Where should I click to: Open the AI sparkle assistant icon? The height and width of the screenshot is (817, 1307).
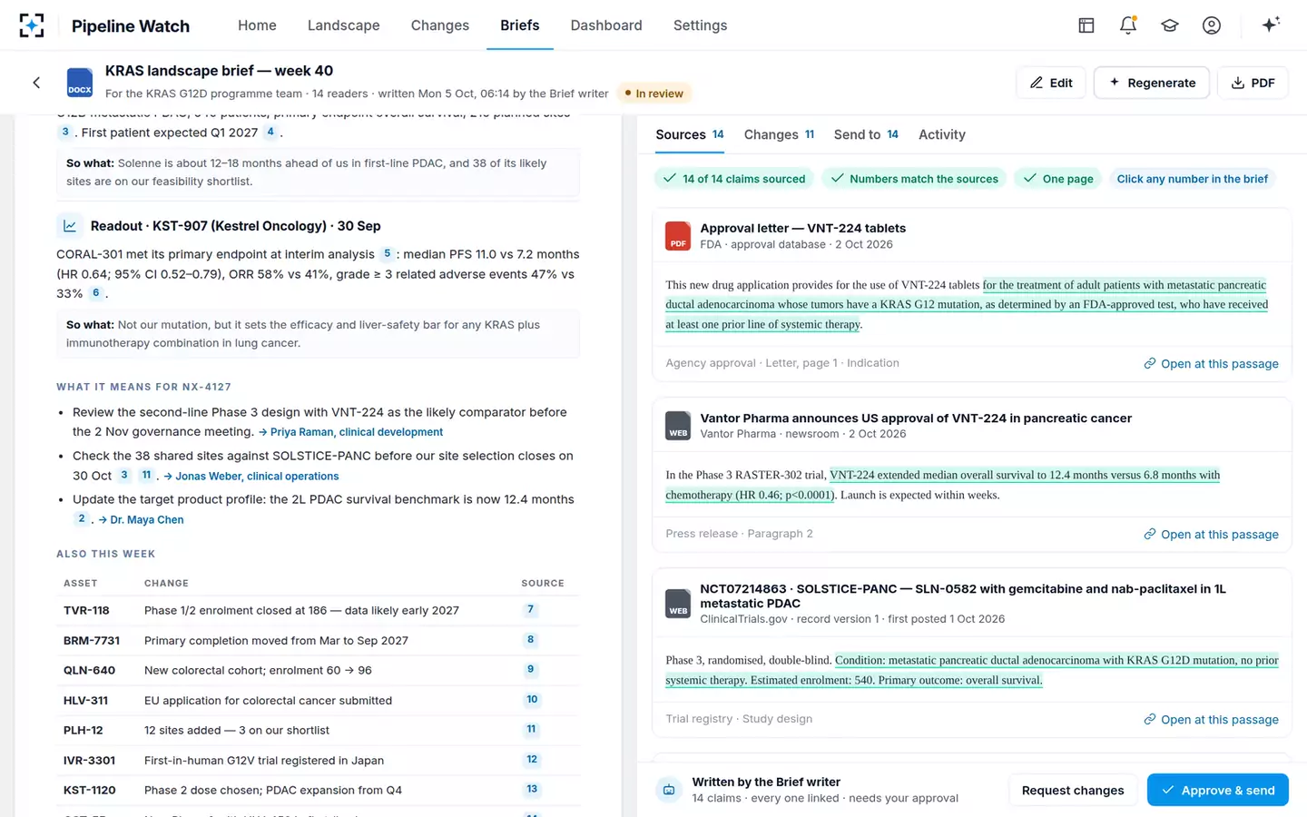[x=1271, y=25]
